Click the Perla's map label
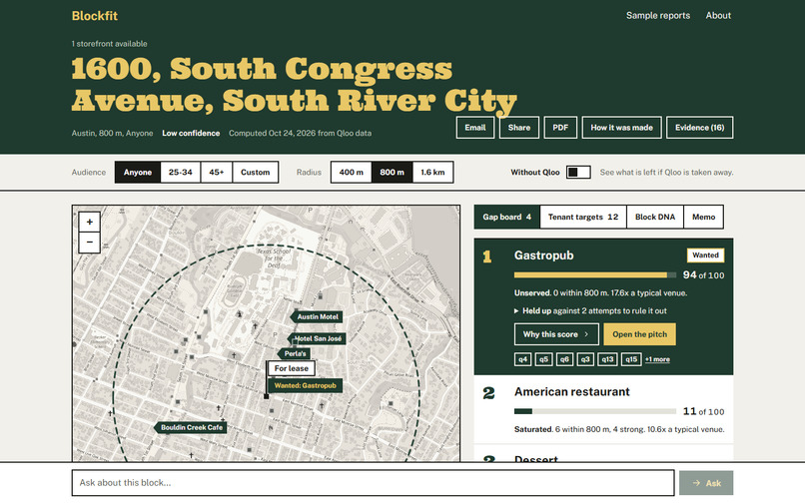Image resolution: width=805 pixels, height=503 pixels. 295,353
